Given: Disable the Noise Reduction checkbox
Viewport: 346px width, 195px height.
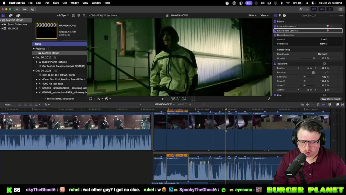Looking at the screenshot, I should 275,35.
